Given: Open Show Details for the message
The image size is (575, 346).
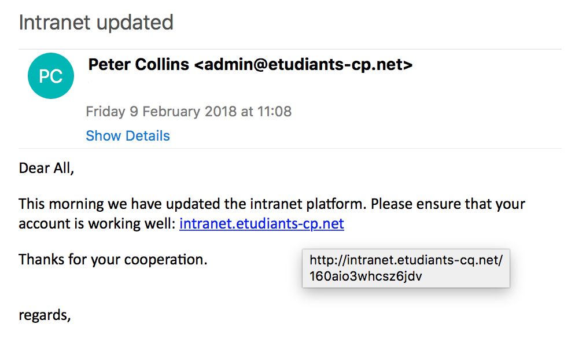Looking at the screenshot, I should click(128, 136).
